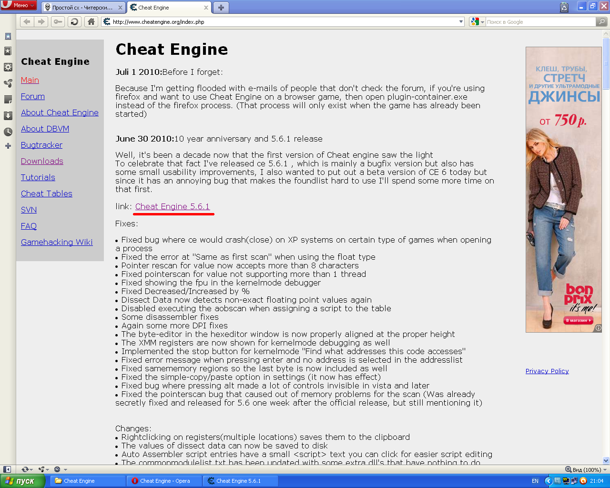Close the Cheat Engine tab
The width and height of the screenshot is (610, 488).
click(206, 8)
